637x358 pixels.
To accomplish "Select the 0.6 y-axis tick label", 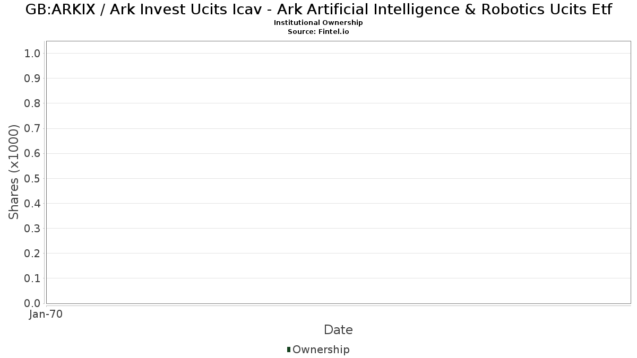I will coord(32,153).
